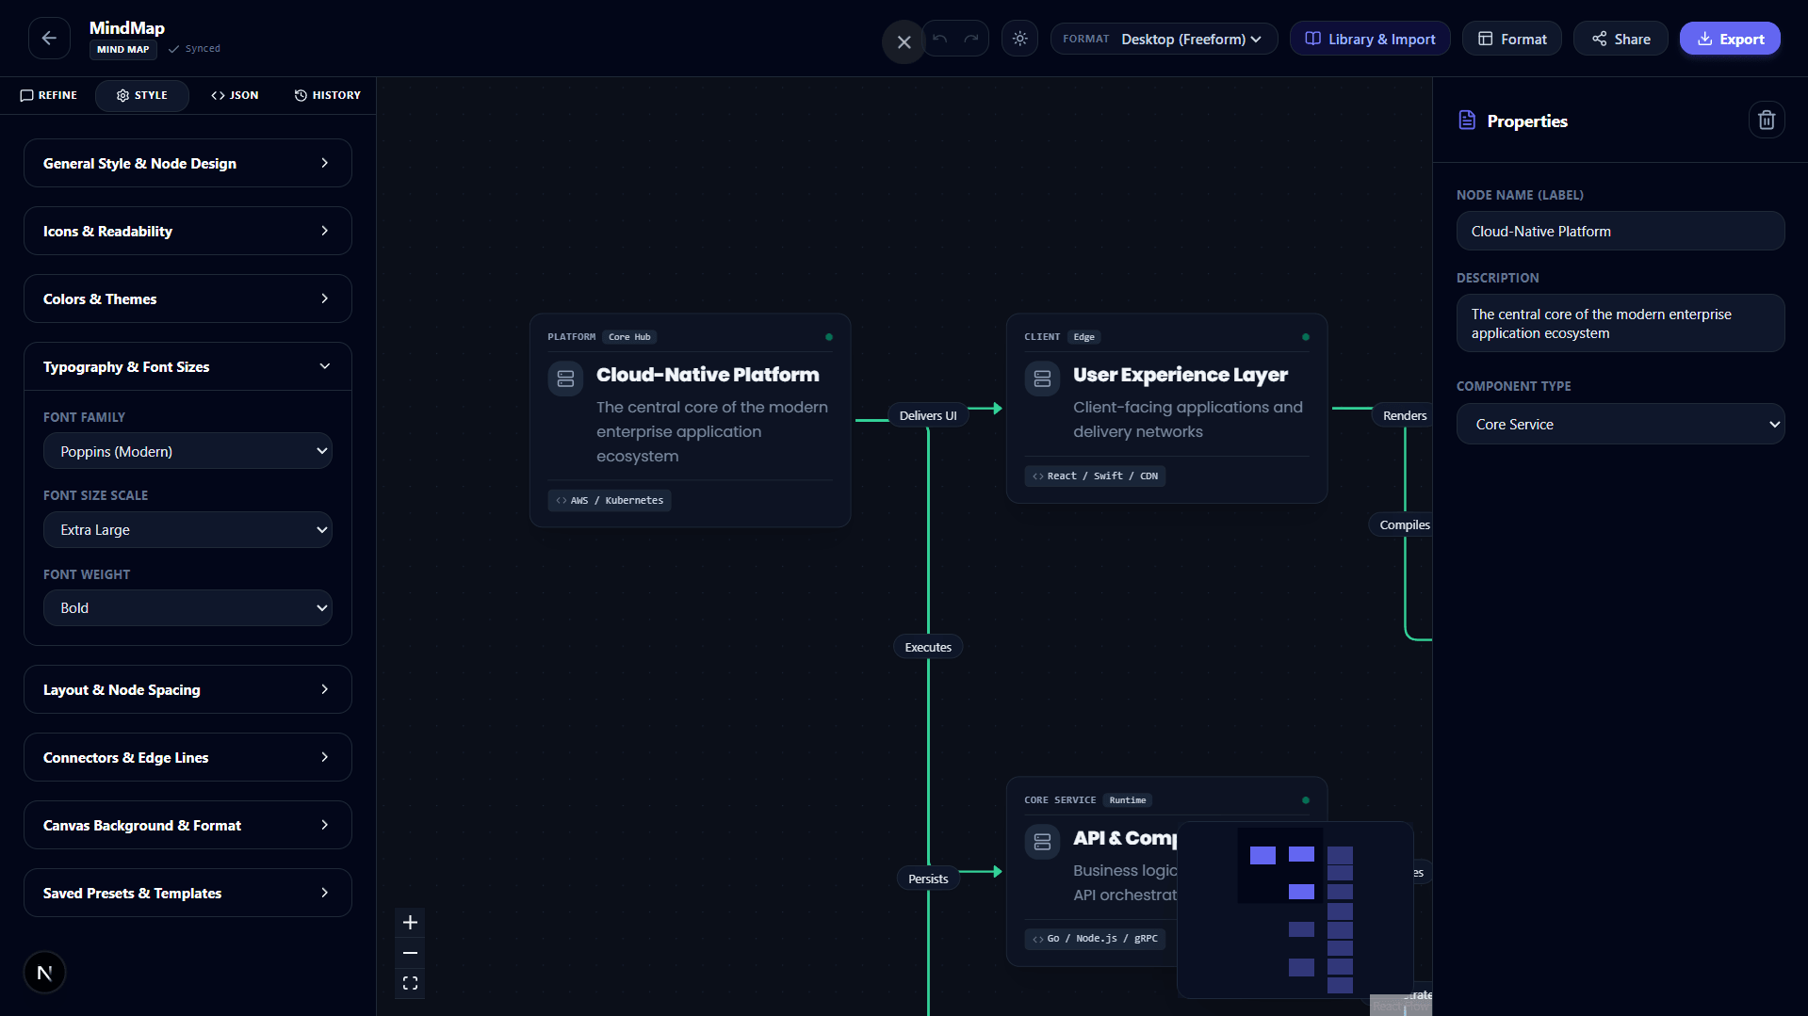Click the Export button
The height and width of the screenshot is (1016, 1808).
(1730, 39)
